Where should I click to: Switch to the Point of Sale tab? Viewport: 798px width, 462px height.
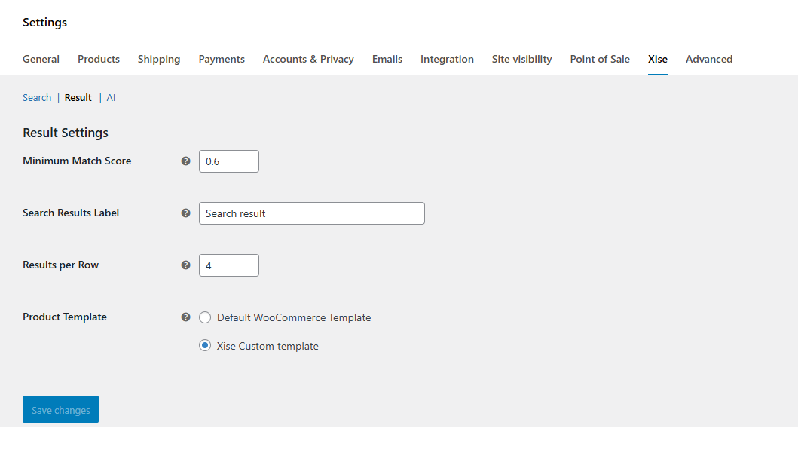coord(600,59)
